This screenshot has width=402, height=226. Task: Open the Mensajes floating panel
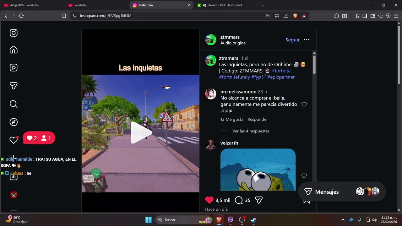point(341,191)
